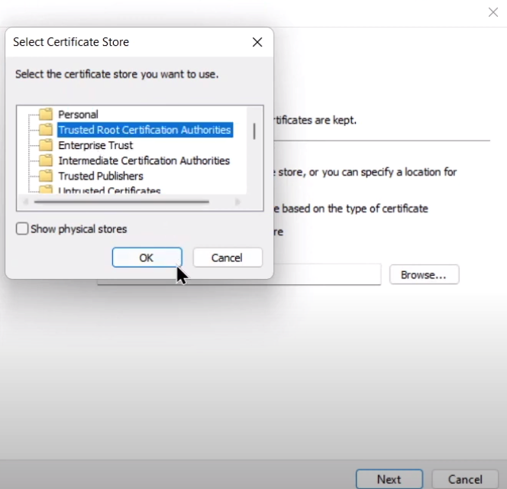Close the certificate import wizard window
This screenshot has height=489, width=507.
coord(493,12)
